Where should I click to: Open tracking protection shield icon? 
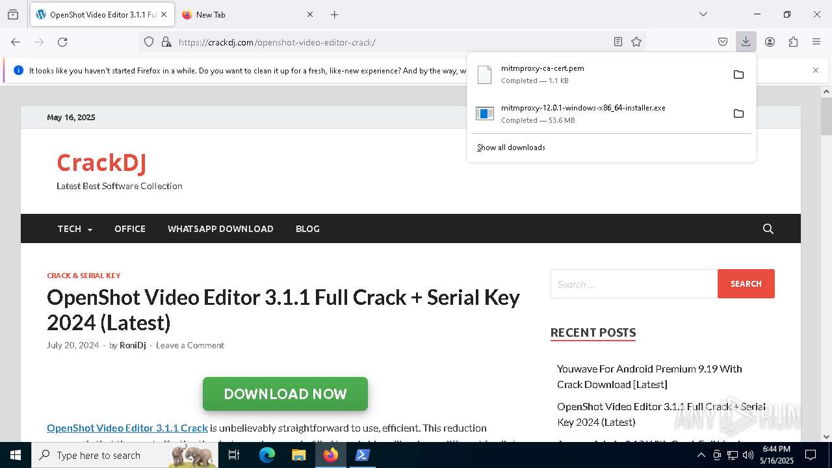pyautogui.click(x=149, y=42)
